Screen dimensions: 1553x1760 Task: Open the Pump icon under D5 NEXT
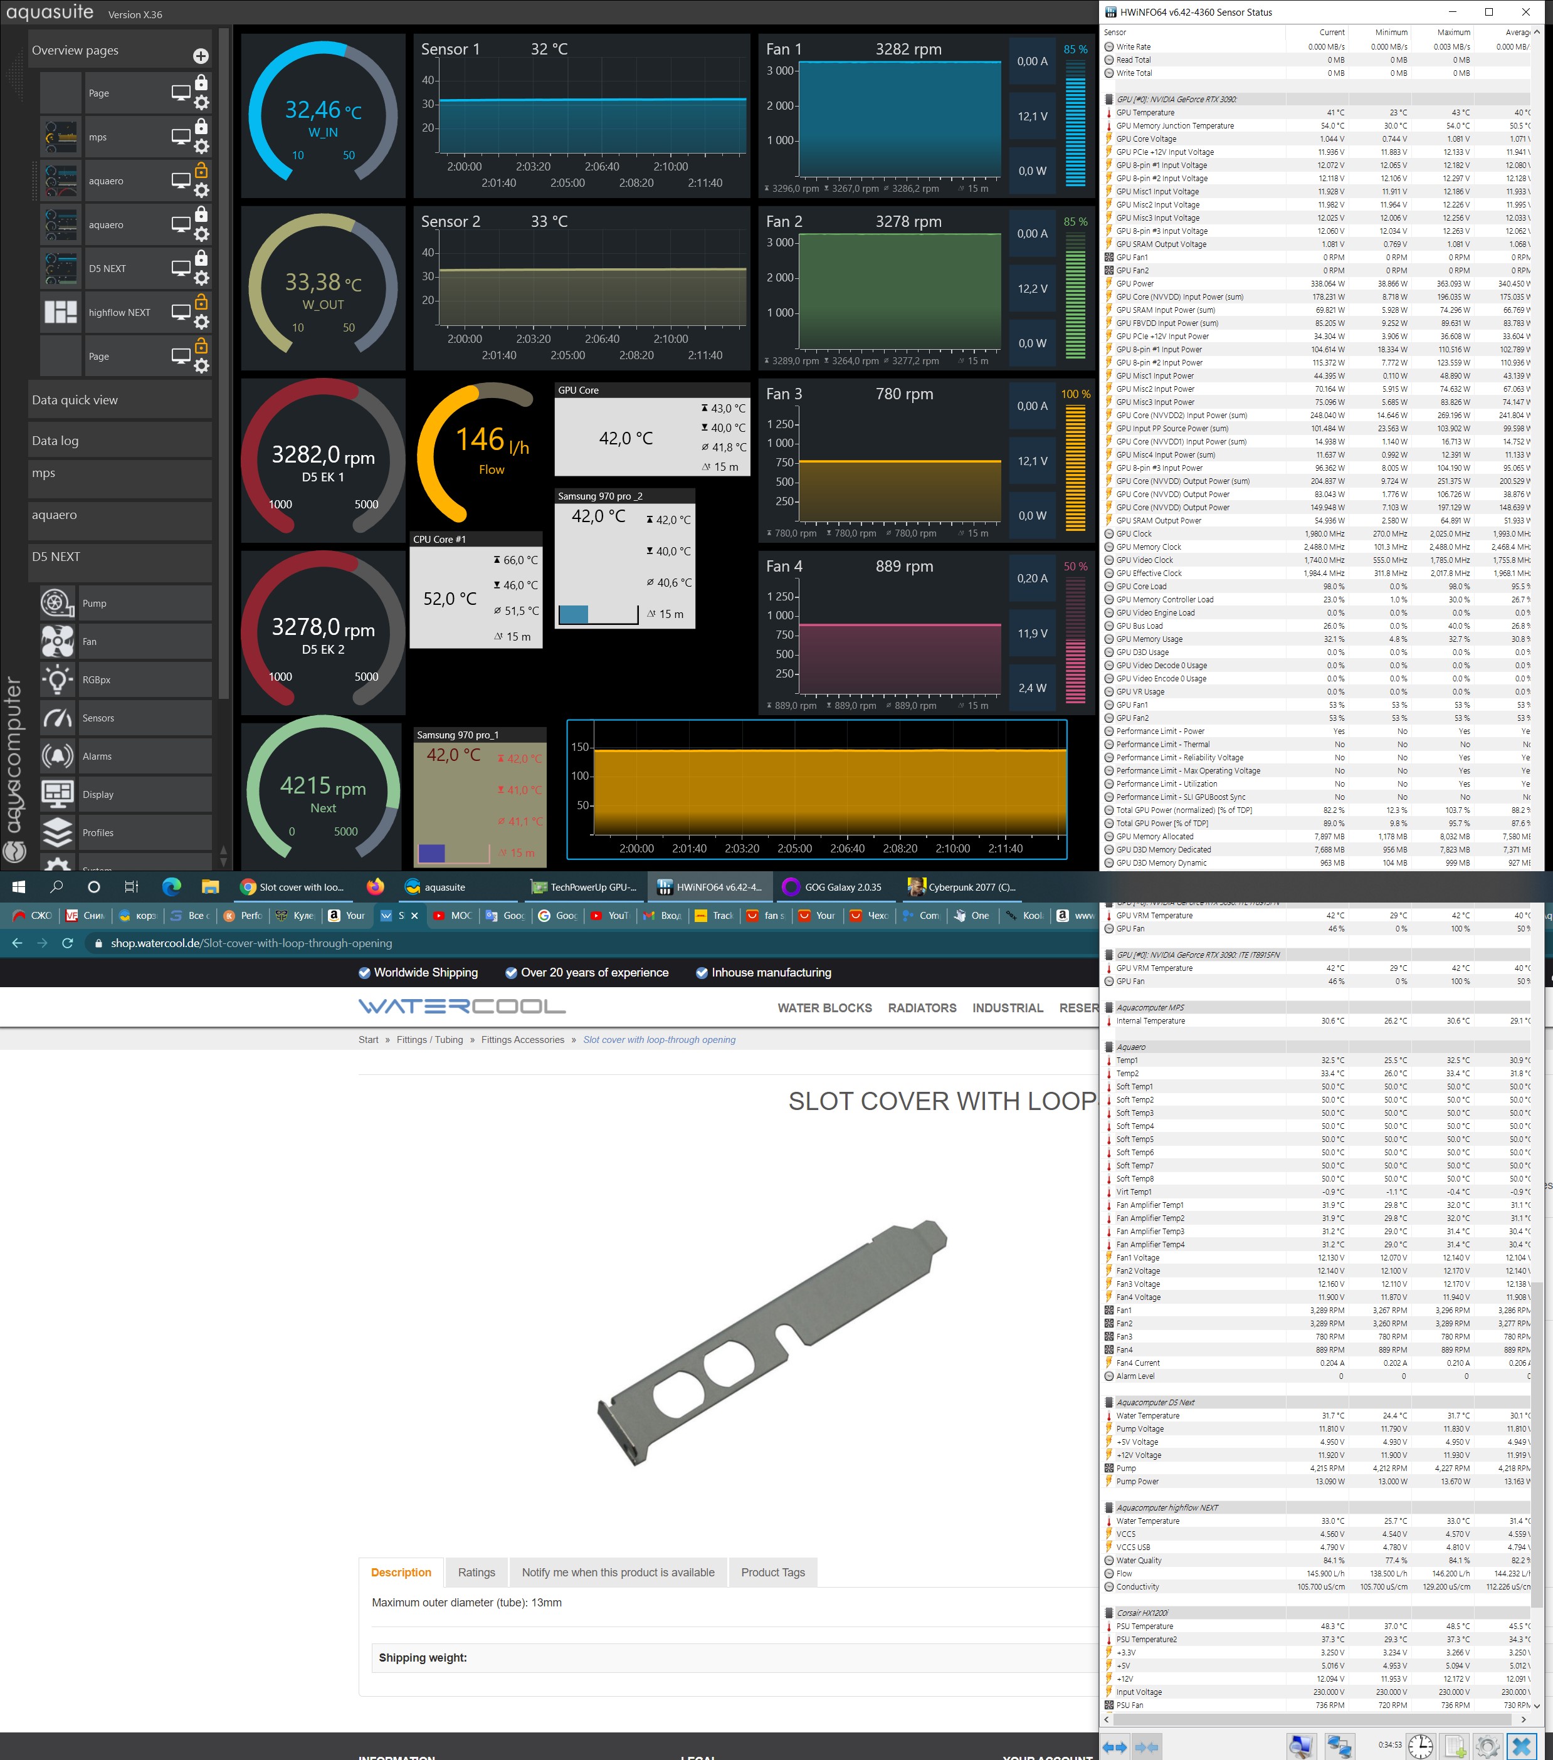(x=57, y=603)
